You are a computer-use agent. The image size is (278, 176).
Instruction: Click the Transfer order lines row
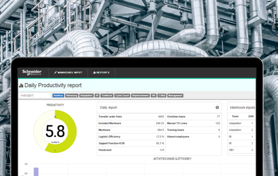point(131,117)
